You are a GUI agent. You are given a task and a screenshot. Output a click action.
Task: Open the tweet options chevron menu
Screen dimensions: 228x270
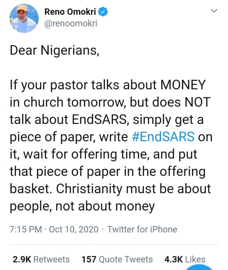(x=214, y=11)
